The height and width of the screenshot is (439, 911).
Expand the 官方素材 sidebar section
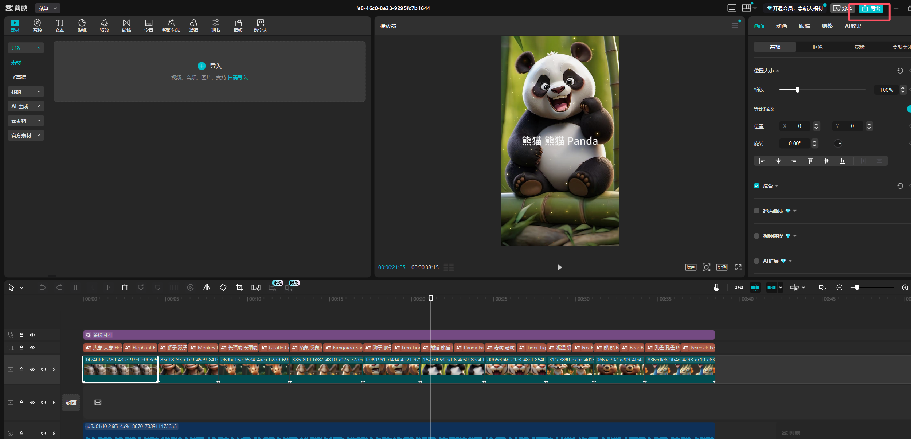[26, 136]
